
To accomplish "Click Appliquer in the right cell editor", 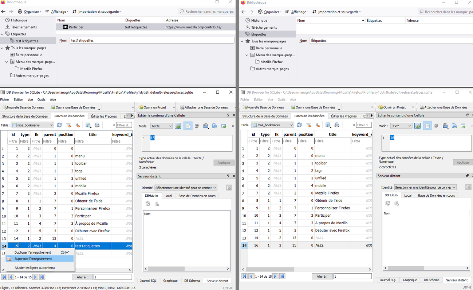I will click(463, 162).
